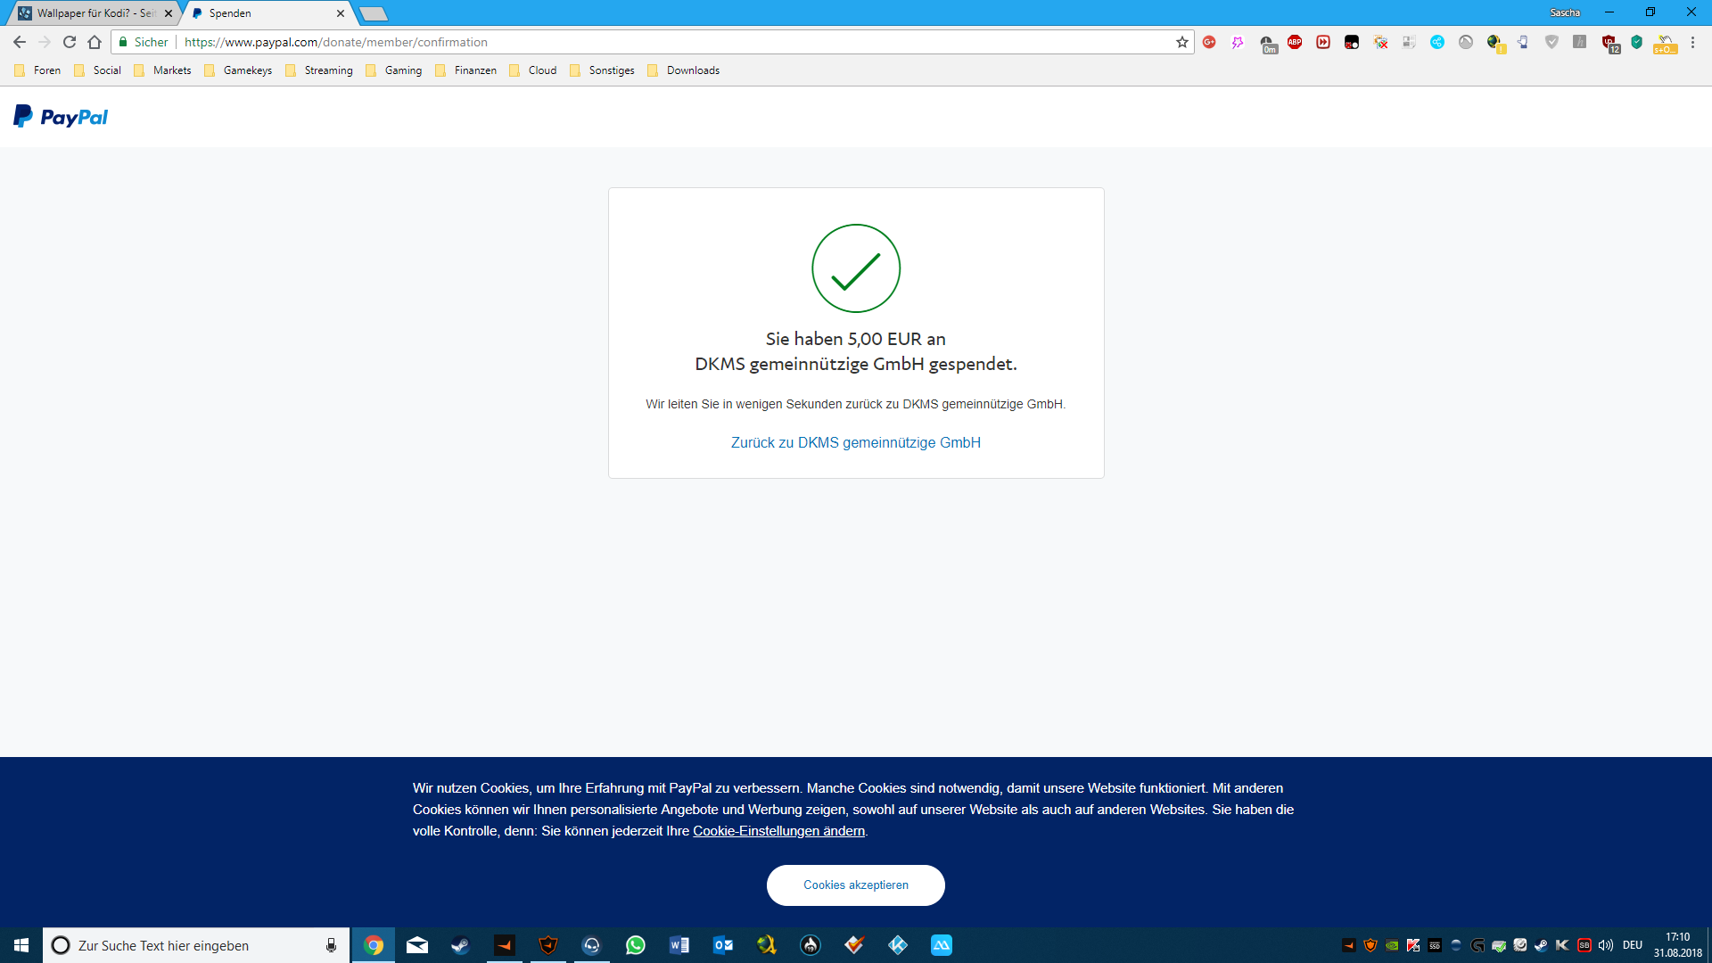Activate the microphone in taskbar search
This screenshot has width=1712, height=963.
click(331, 945)
